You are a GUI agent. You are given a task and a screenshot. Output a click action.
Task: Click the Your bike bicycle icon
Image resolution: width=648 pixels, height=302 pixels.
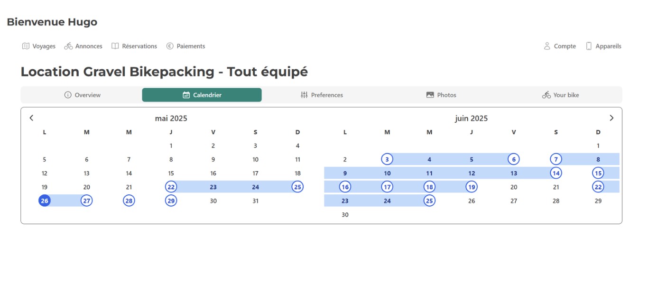pos(546,94)
